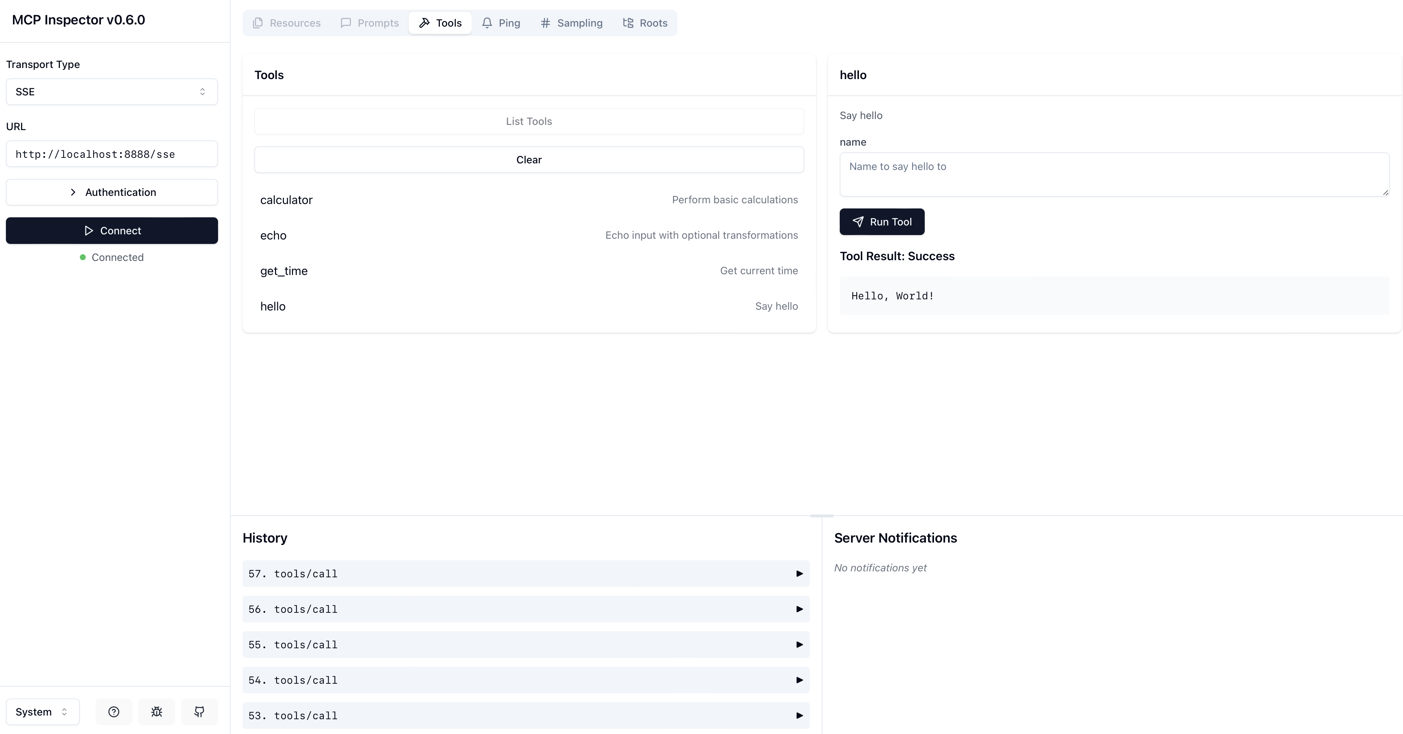Expand history entry 53 tools/call
The image size is (1403, 734).
[526, 716]
